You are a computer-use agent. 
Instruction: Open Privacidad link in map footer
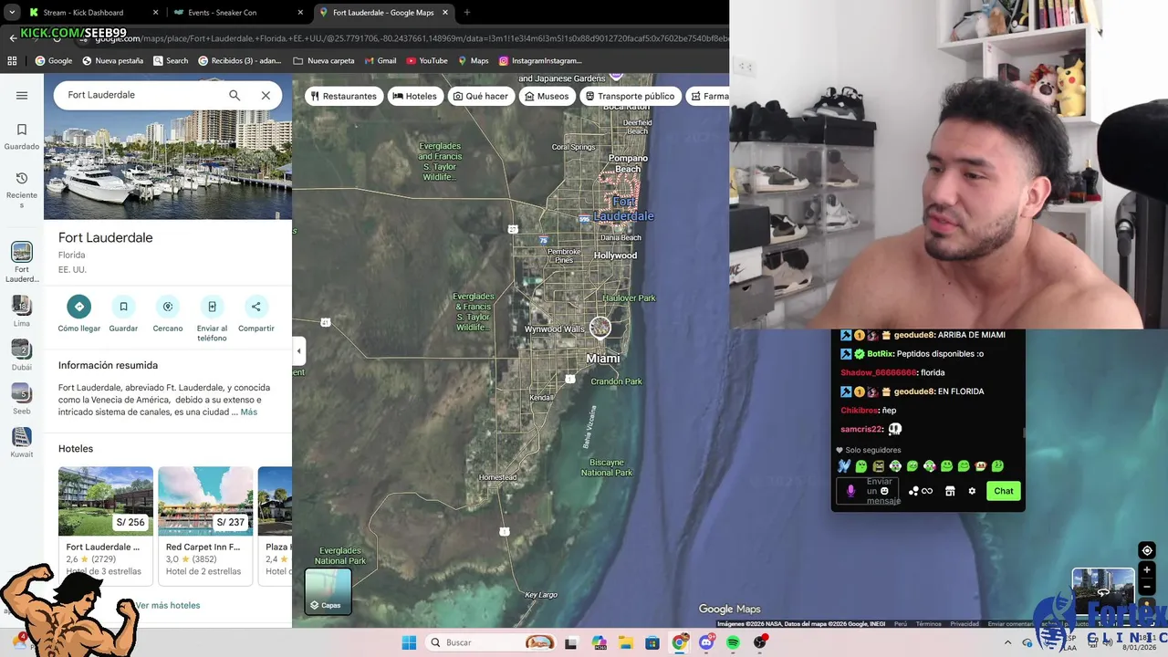click(965, 624)
